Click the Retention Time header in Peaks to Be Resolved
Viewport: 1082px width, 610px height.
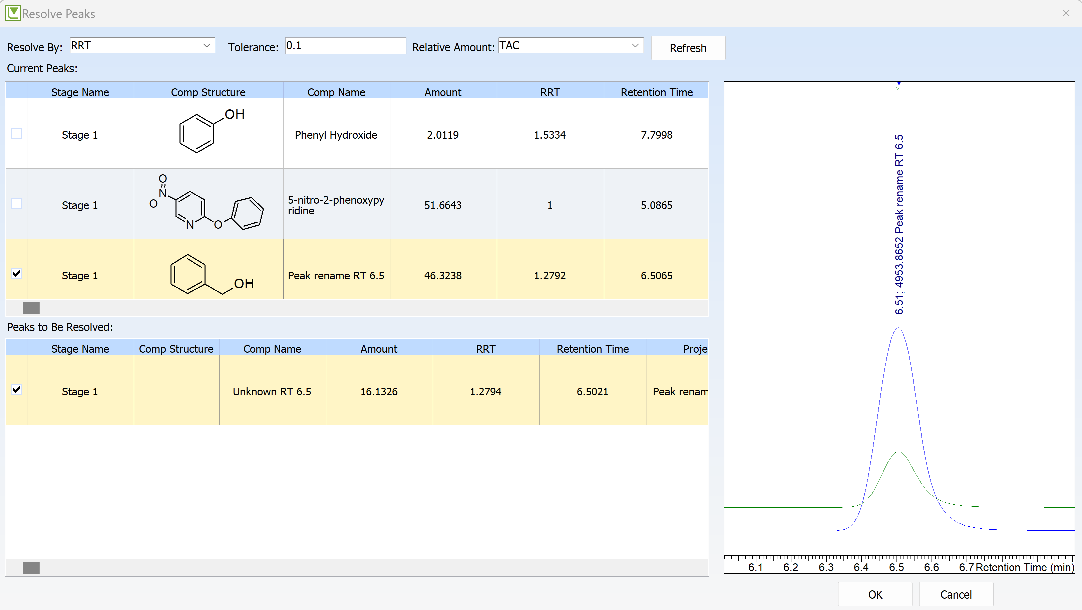coord(592,349)
